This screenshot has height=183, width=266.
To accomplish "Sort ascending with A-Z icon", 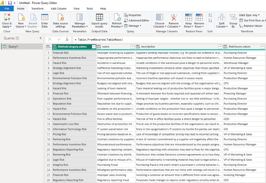I will tap(210, 15).
